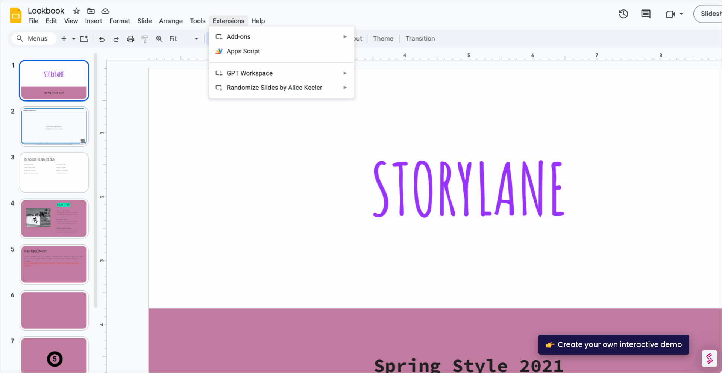Open the Format menu

120,21
